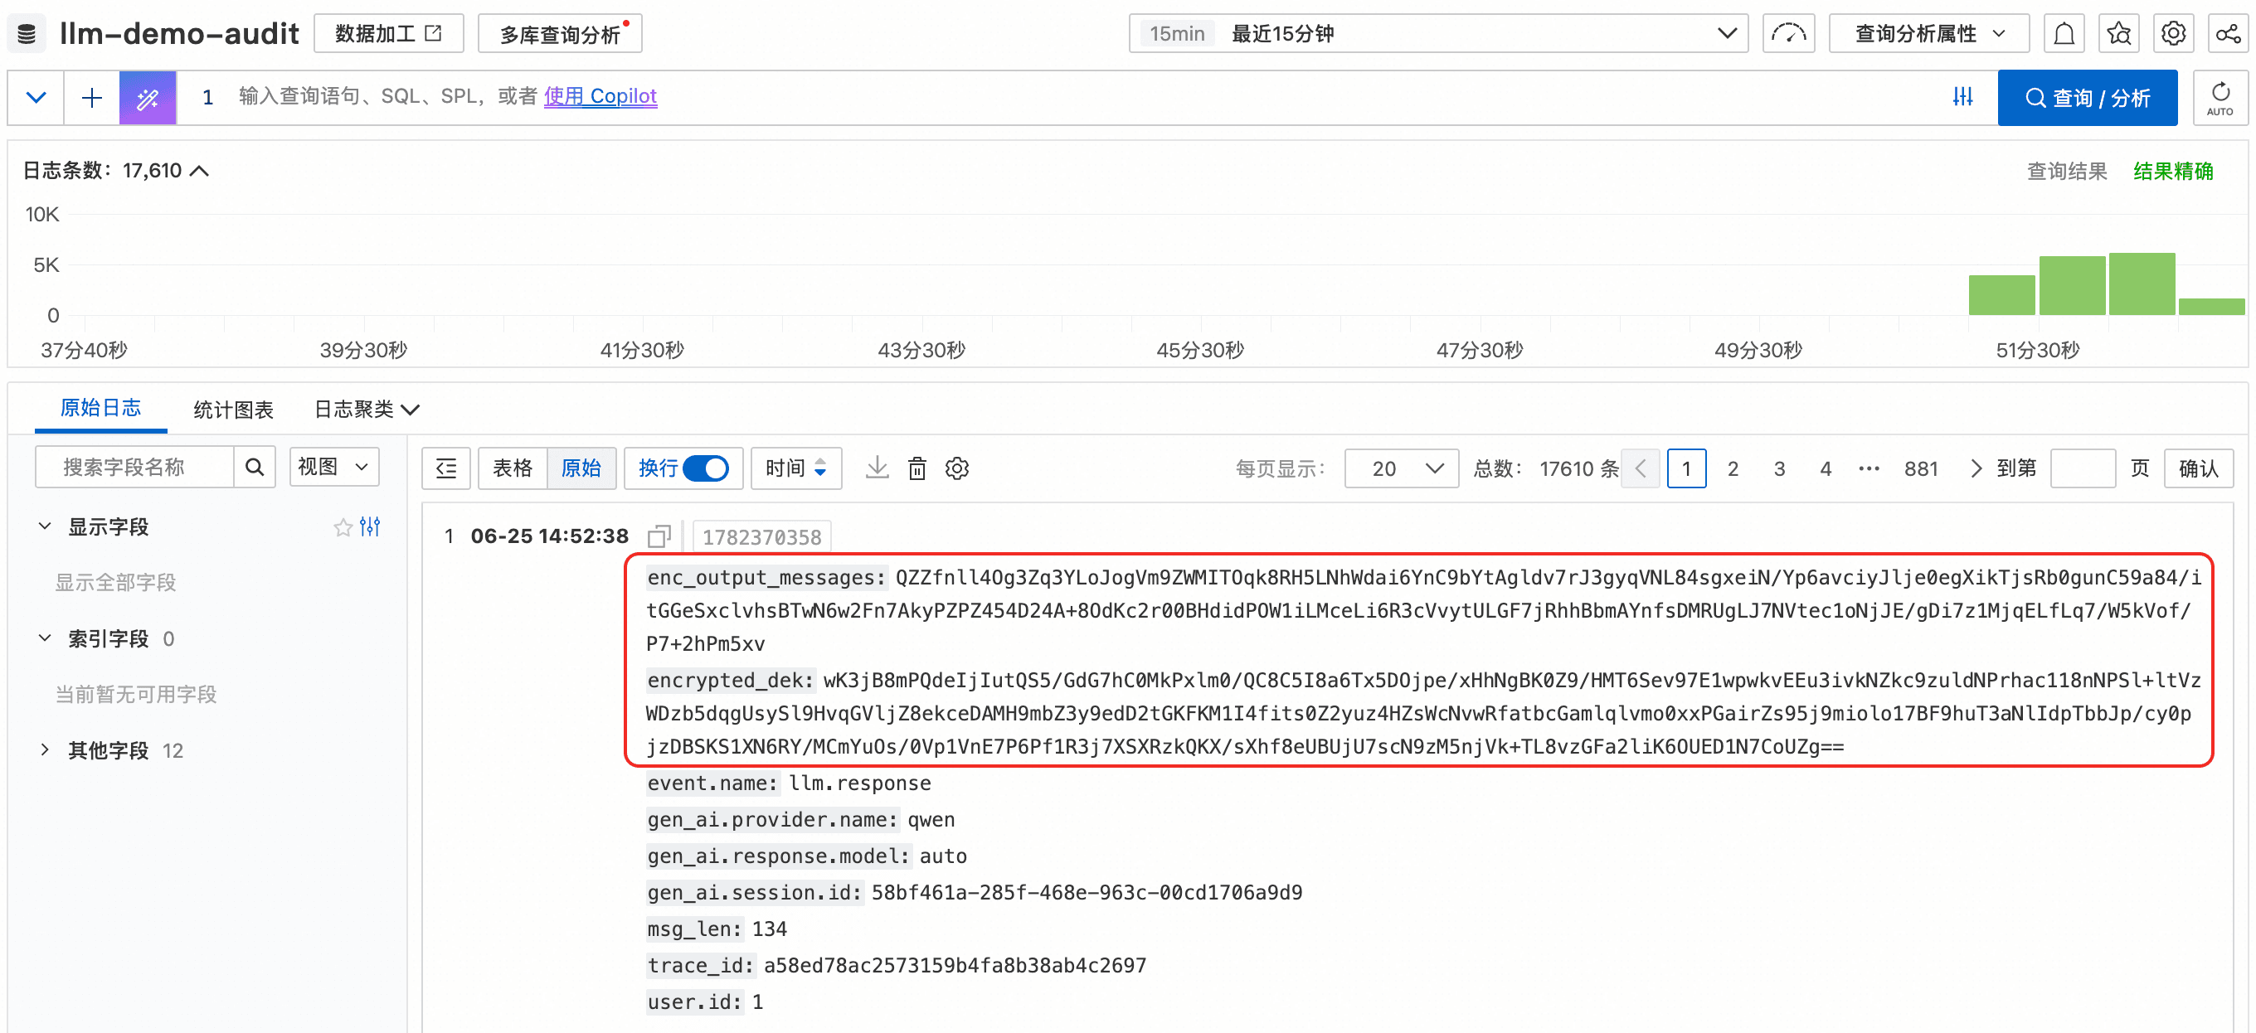Open the share icon at top right
2256x1033 pixels.
click(2227, 33)
